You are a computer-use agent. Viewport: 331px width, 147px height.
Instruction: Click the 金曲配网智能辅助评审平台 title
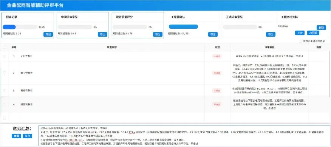35,6
